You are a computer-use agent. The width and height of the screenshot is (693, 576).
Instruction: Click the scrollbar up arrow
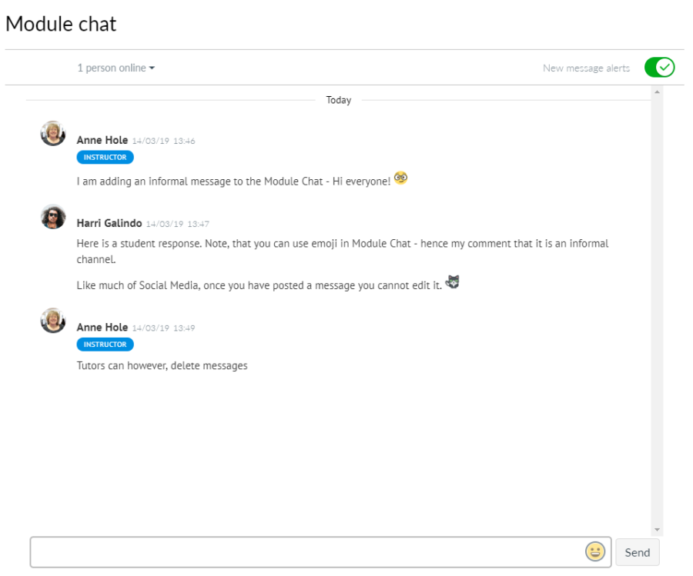tap(656, 90)
